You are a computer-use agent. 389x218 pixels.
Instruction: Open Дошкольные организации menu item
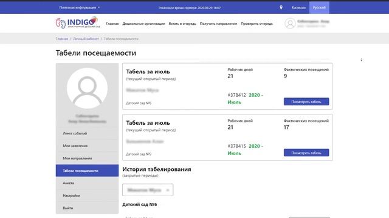pos(143,24)
